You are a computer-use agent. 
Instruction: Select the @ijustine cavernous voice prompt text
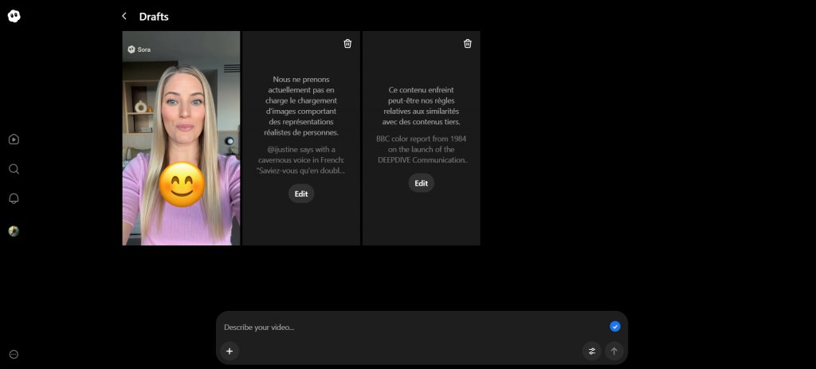(x=301, y=160)
